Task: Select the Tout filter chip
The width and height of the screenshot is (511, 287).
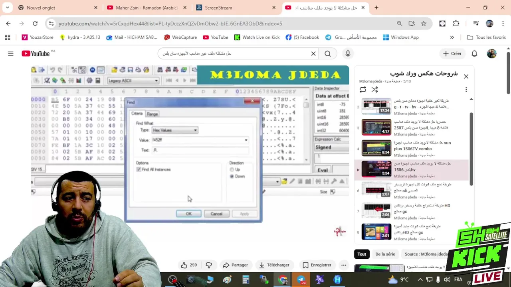Action: point(362,254)
